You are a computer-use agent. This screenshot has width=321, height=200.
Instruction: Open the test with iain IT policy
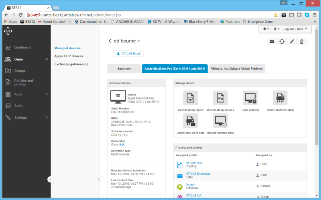(194, 163)
